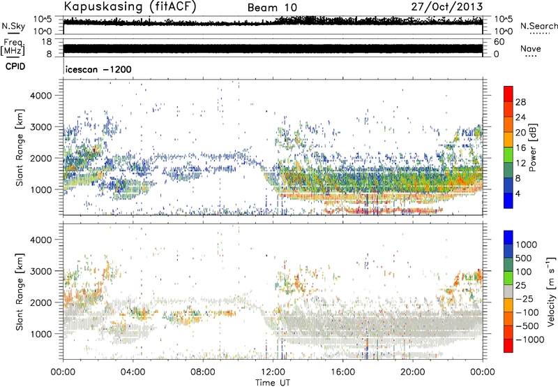Click the '20:00' time axis tick
Screen dimensions: 558x387
412,372
